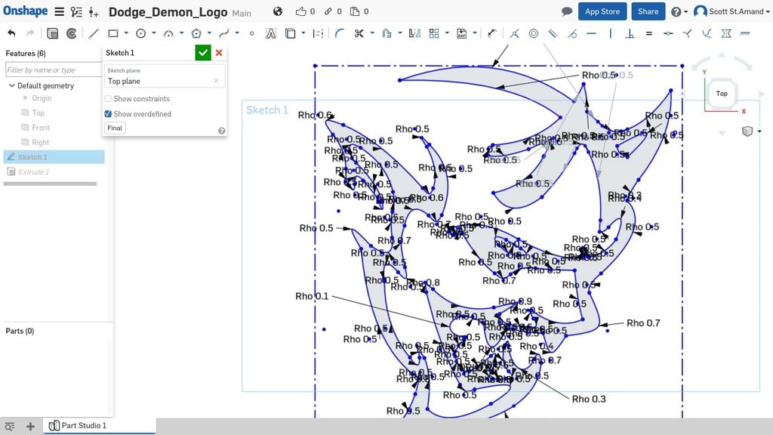Viewport: 773px width, 435px height.
Task: Select the Line sketch tool
Action: (x=94, y=33)
